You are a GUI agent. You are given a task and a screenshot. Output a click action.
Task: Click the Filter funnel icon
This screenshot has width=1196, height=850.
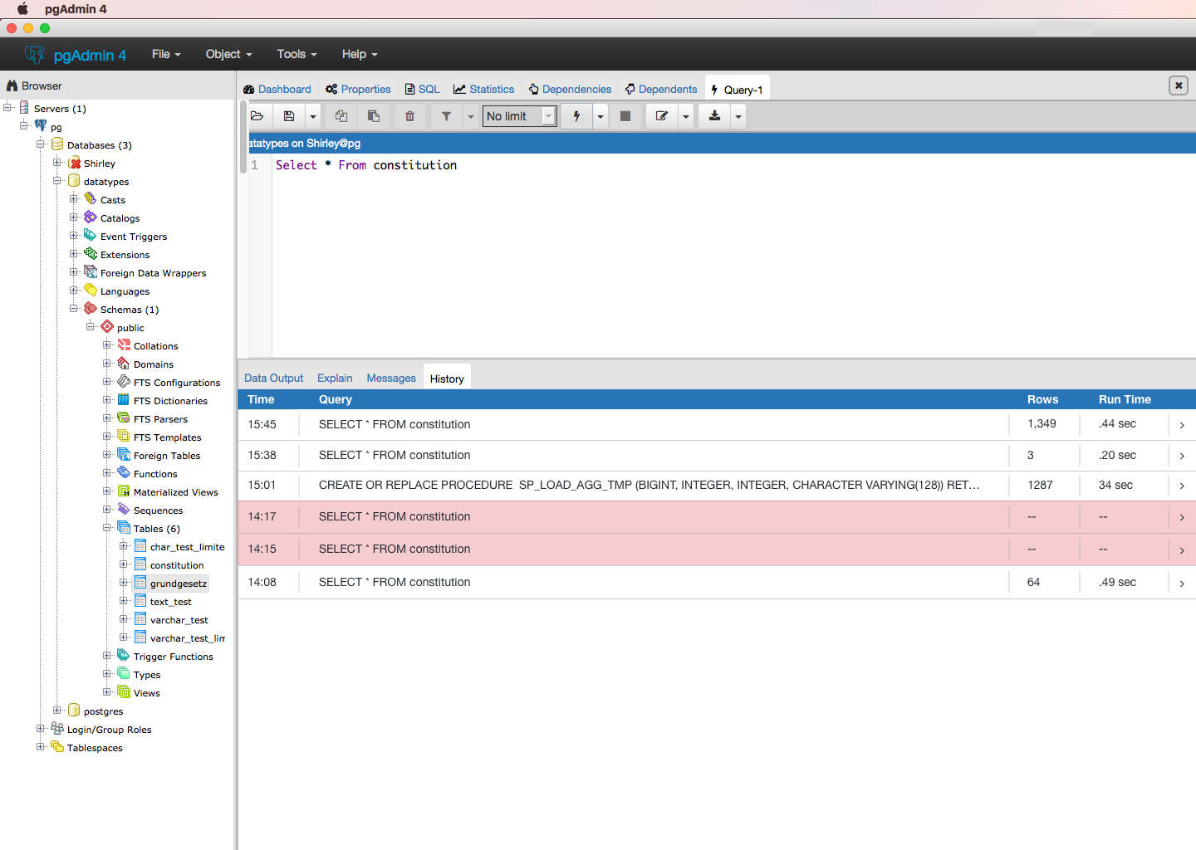446,116
